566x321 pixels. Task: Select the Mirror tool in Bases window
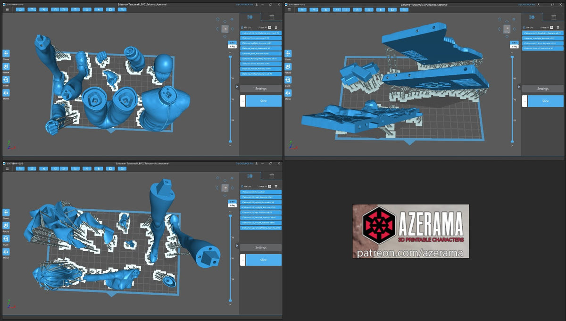(288, 93)
